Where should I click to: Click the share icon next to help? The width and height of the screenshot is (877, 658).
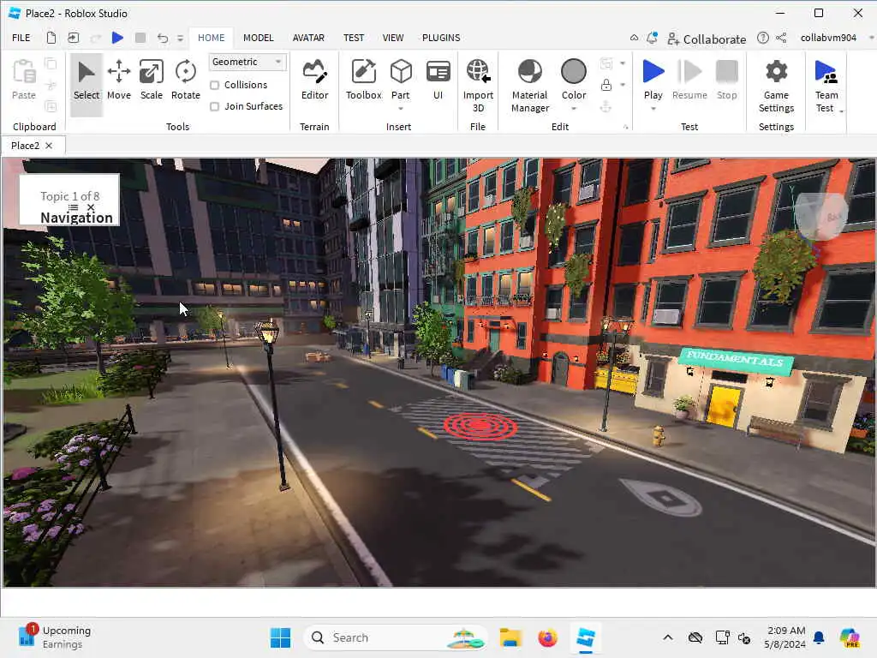click(x=781, y=38)
